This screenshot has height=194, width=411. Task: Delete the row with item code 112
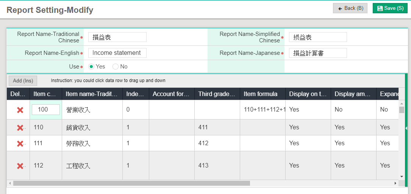(x=20, y=166)
